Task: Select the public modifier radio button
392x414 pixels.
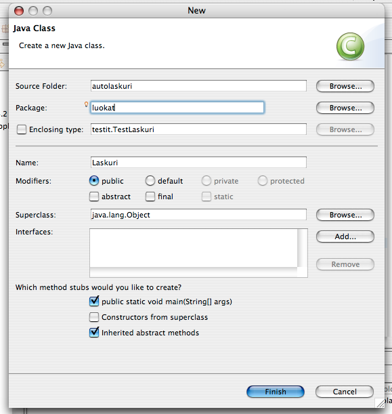Action: tap(94, 181)
